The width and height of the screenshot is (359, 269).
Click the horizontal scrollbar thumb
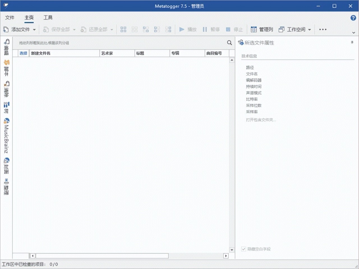(x=102, y=256)
